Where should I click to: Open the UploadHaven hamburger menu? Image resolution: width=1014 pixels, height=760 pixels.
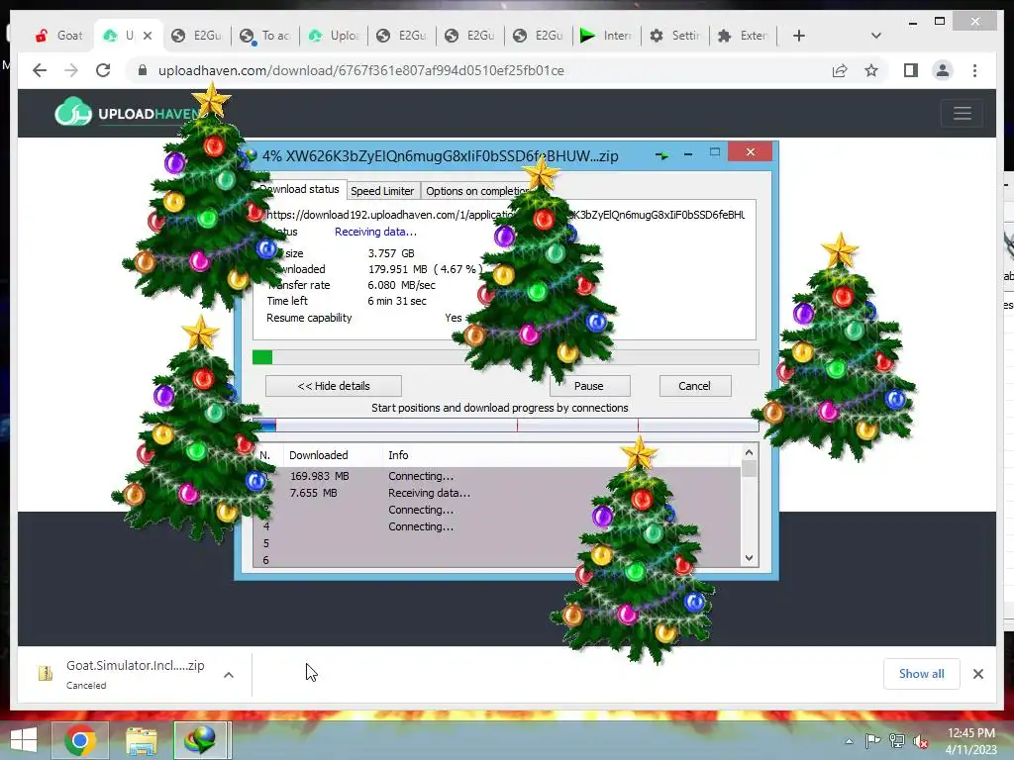(x=963, y=113)
